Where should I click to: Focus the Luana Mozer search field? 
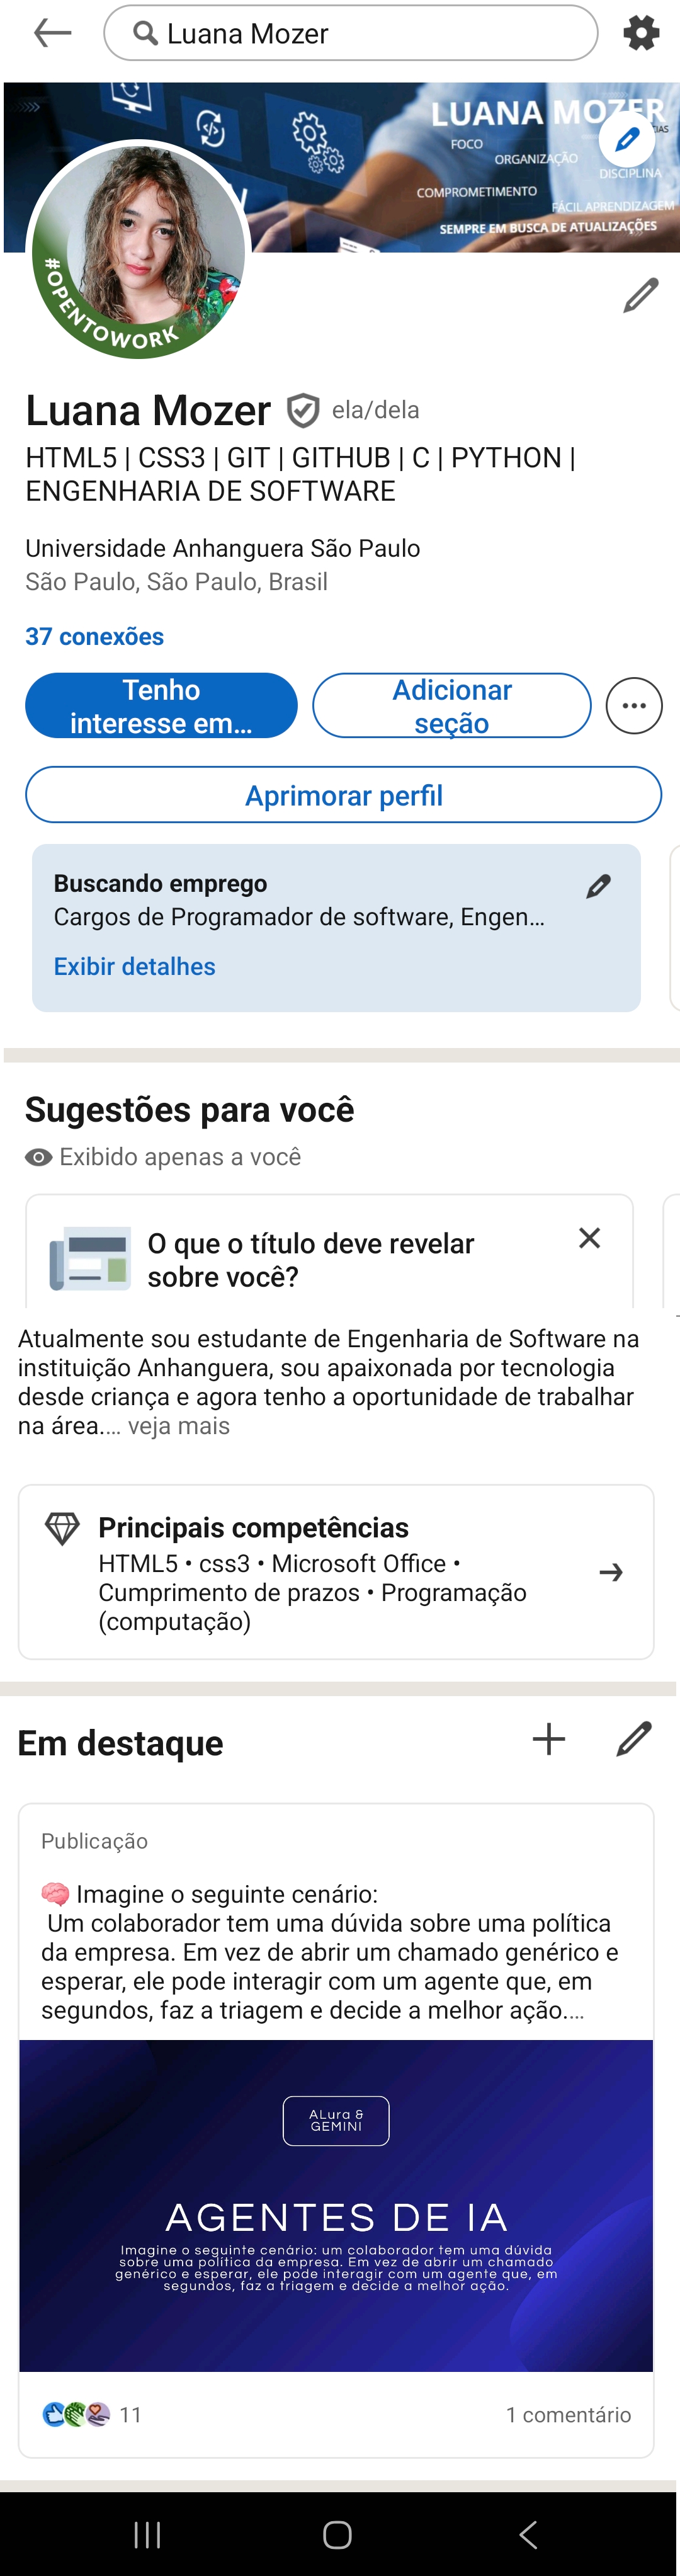tap(351, 33)
